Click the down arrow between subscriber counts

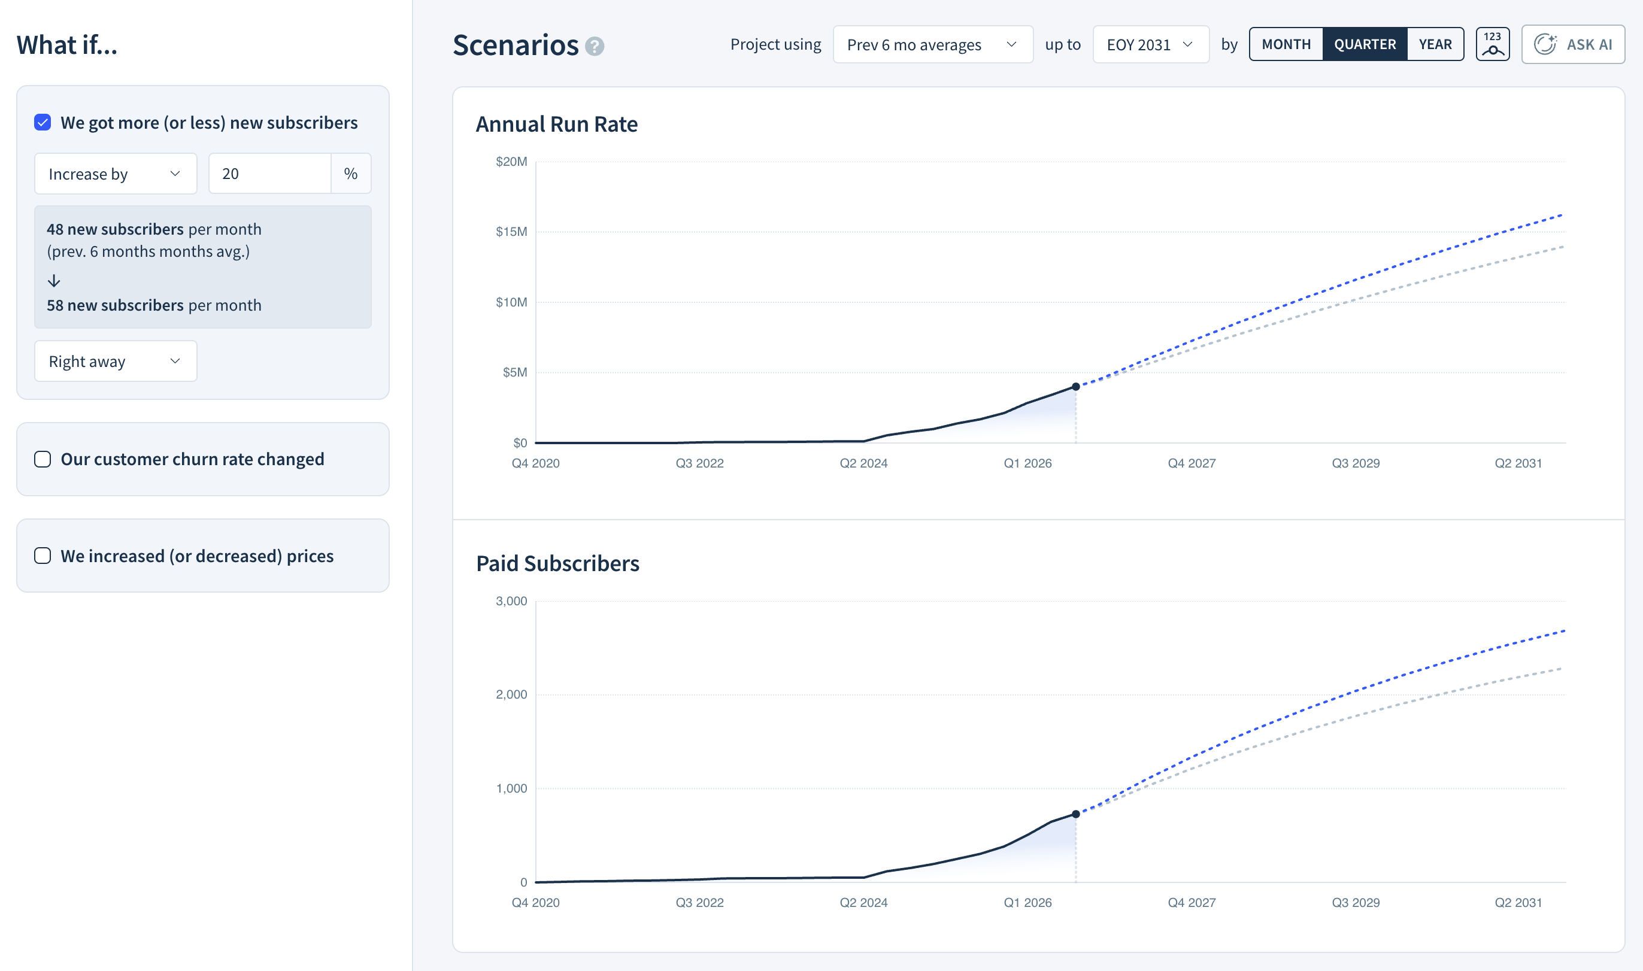click(x=54, y=281)
